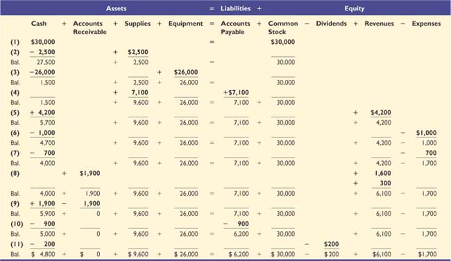451x261 pixels.
Task: Click the transaction label (10)
Action: (17, 224)
